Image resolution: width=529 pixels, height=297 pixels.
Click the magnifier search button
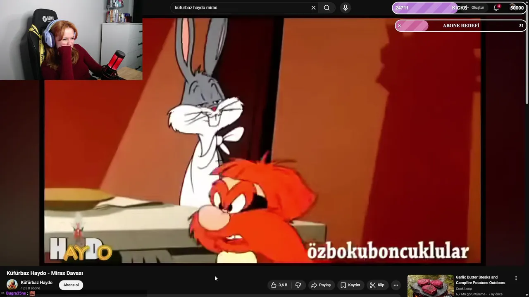click(327, 7)
